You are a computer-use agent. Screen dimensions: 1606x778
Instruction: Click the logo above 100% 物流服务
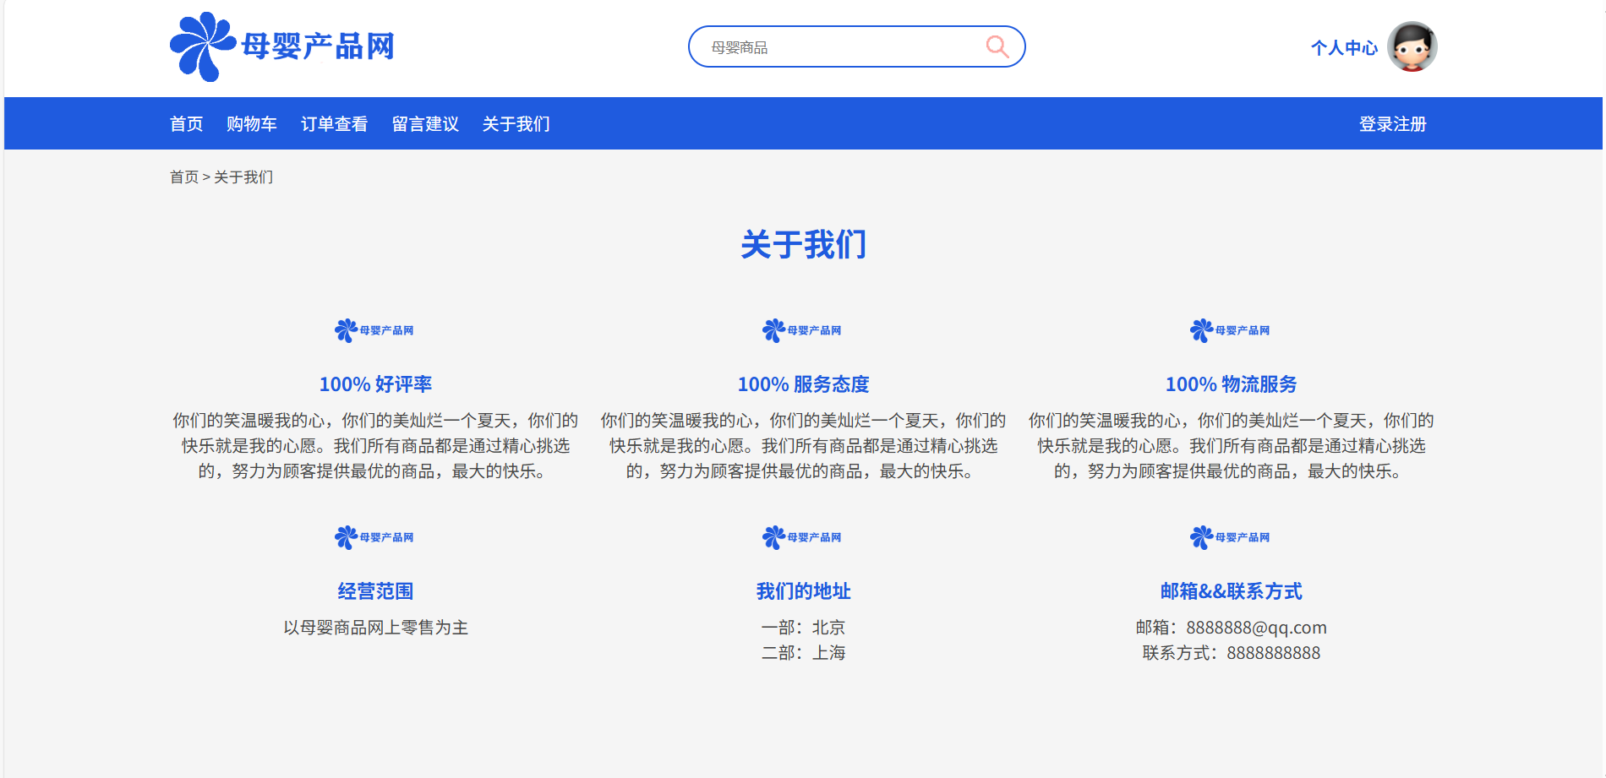pyautogui.click(x=1230, y=330)
